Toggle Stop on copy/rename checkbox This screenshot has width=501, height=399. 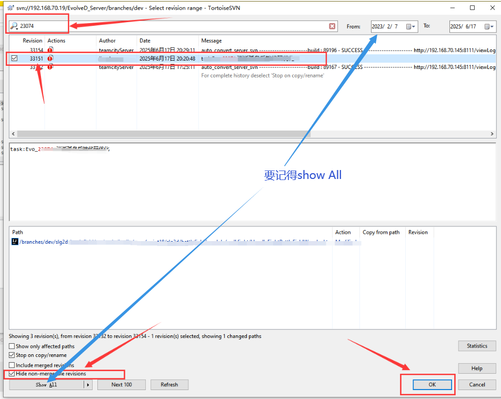[12, 355]
